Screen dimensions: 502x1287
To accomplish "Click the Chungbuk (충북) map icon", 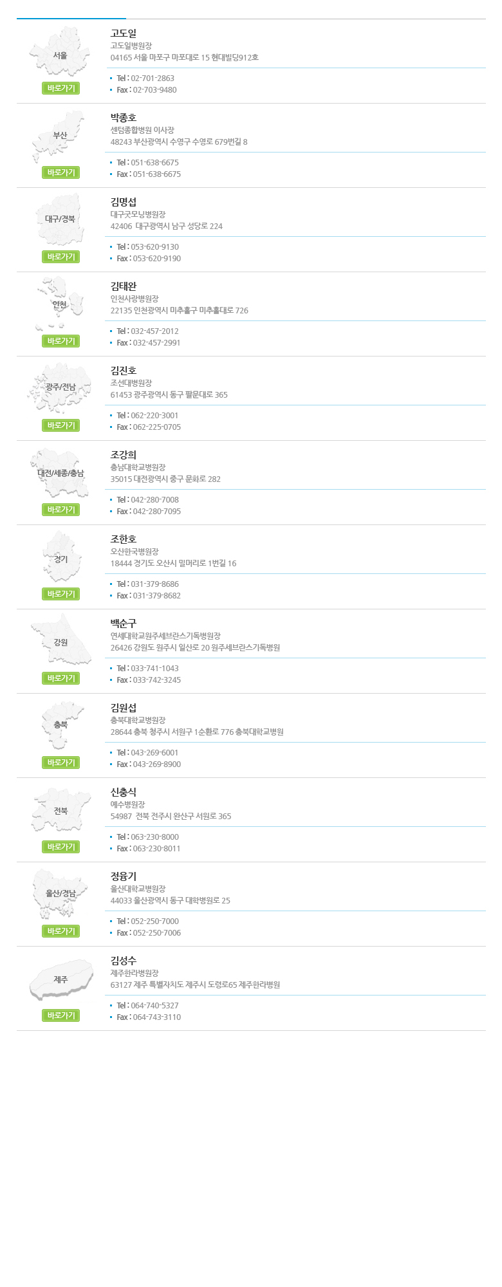I will (61, 725).
